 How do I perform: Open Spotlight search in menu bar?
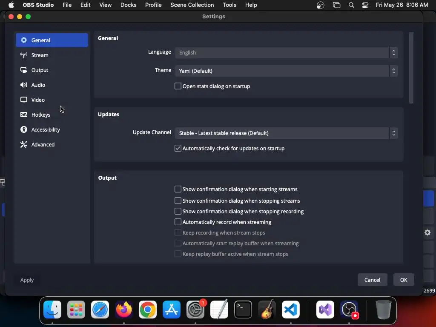click(351, 5)
